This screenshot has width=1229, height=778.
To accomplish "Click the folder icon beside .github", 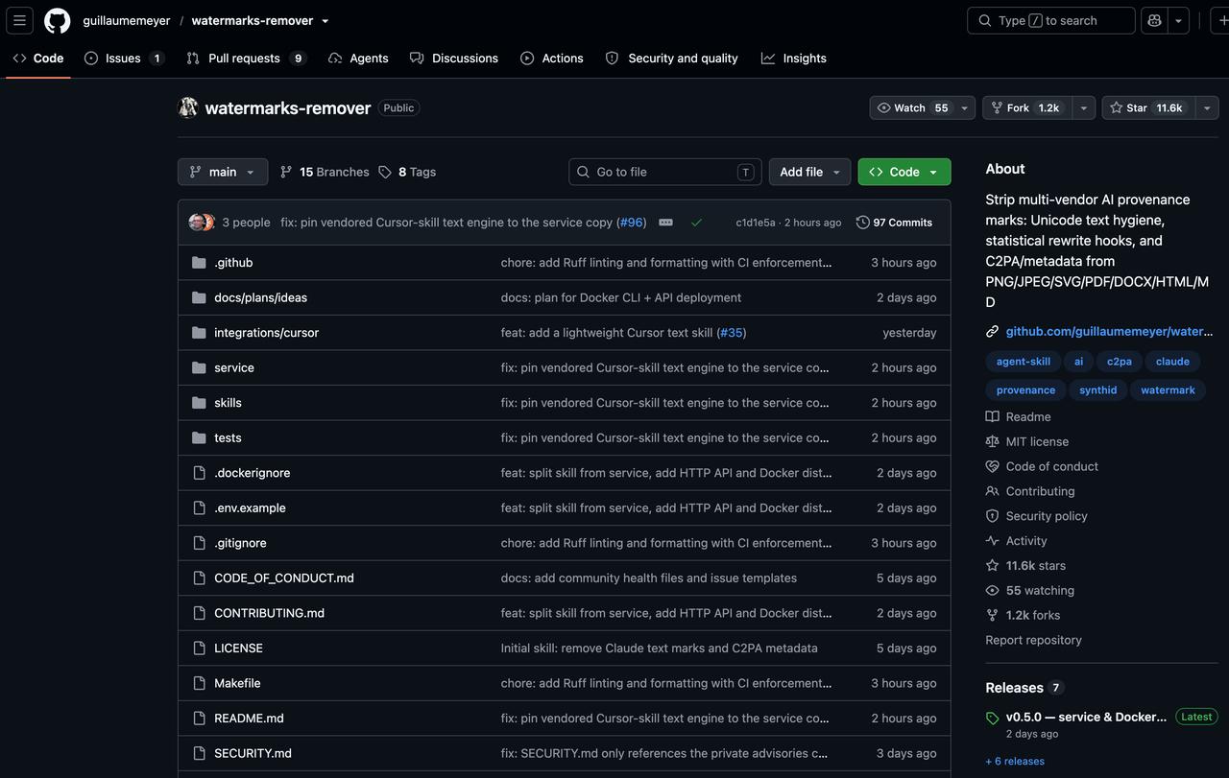I will point(199,263).
